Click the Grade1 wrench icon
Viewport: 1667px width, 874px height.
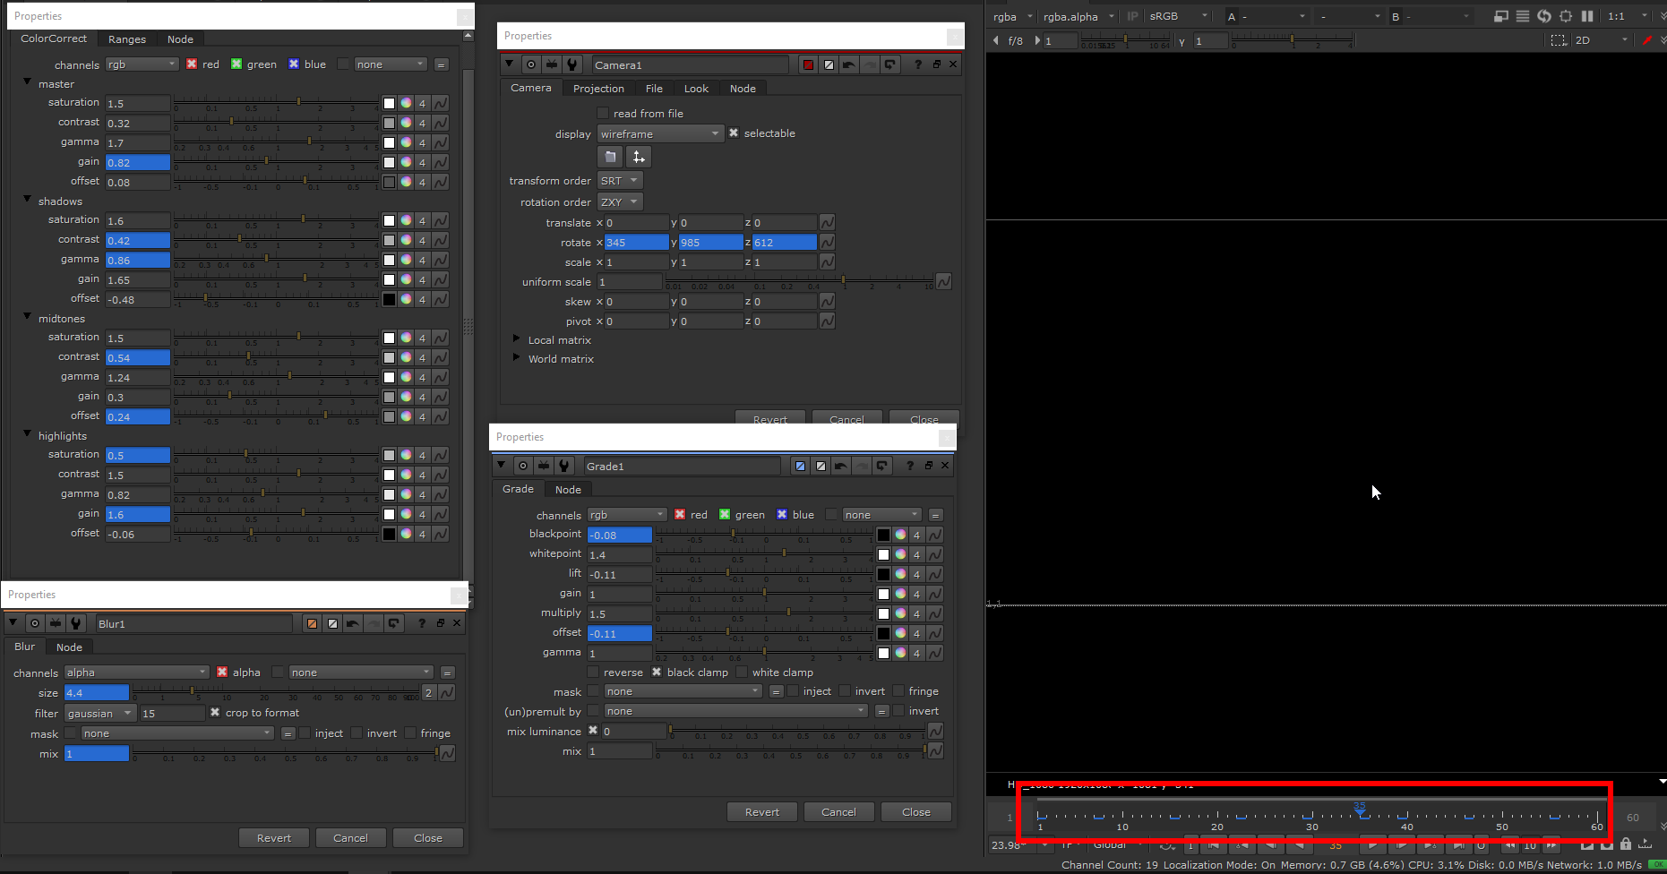pos(564,466)
